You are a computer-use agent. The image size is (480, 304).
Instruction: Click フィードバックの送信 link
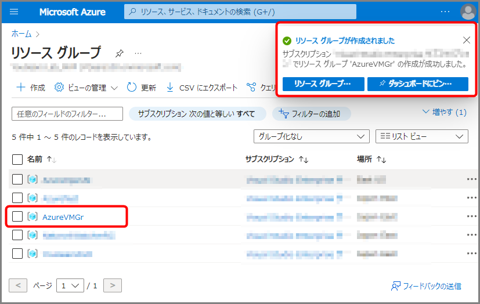pos(426,286)
